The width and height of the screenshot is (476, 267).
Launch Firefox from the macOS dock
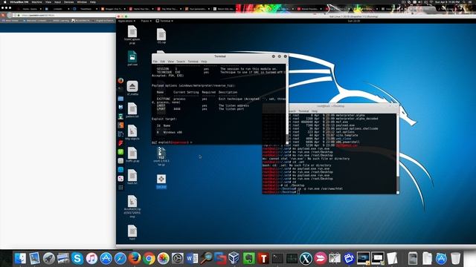coord(135,259)
